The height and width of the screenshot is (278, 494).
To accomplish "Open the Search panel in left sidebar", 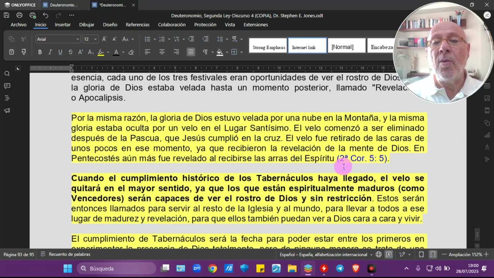I will pos(7,73).
